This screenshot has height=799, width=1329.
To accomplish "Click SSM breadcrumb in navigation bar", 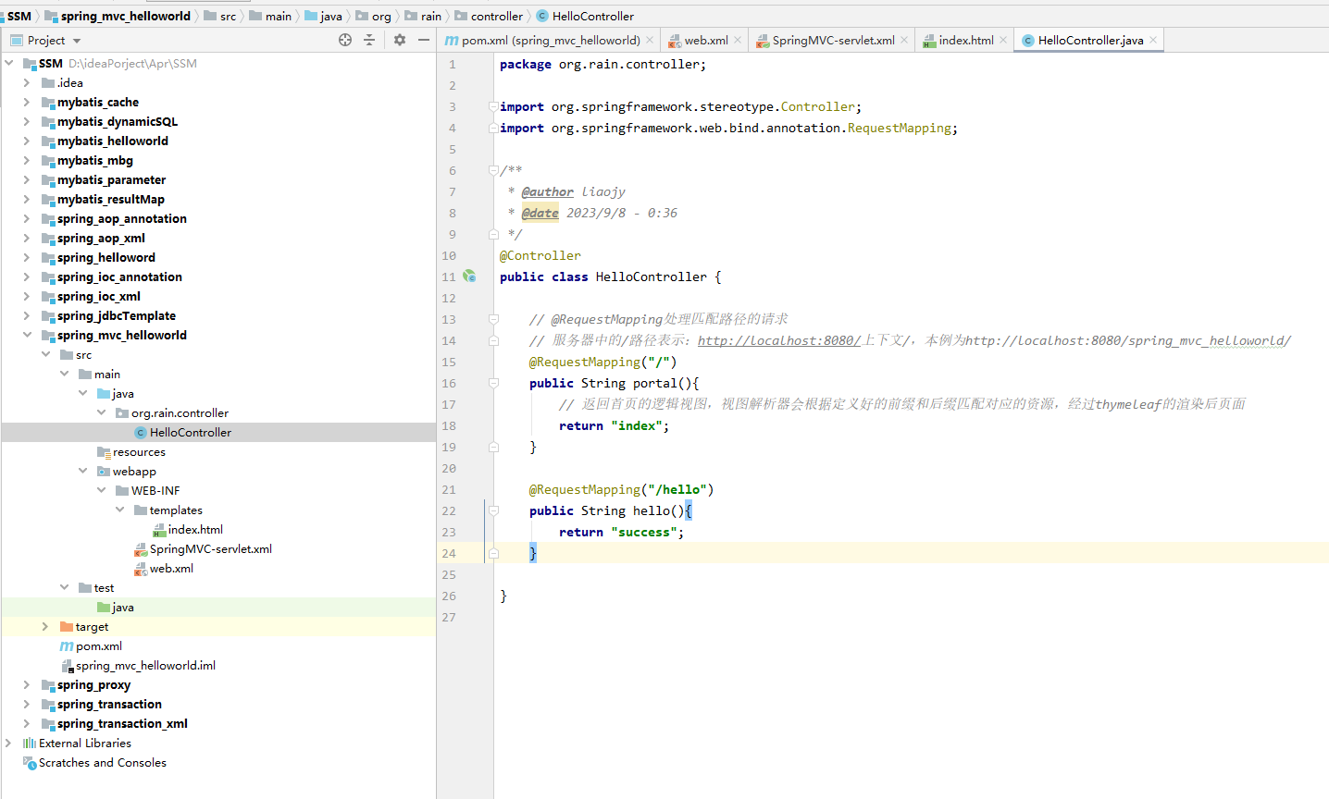I will (x=17, y=16).
